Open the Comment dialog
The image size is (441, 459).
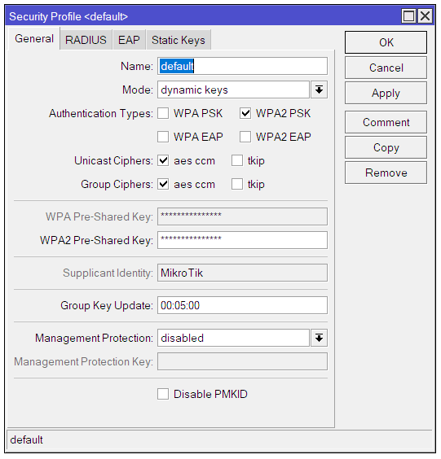(x=386, y=122)
